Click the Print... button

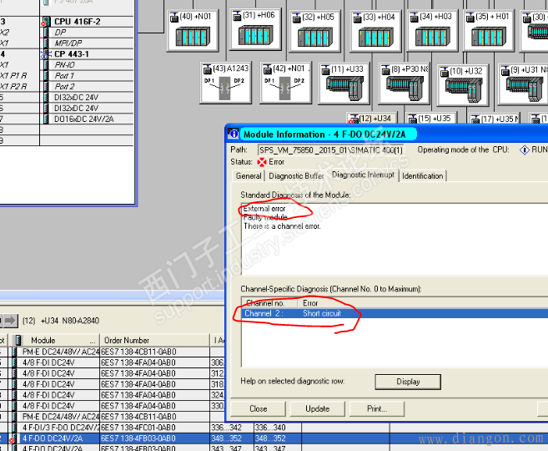tap(377, 409)
